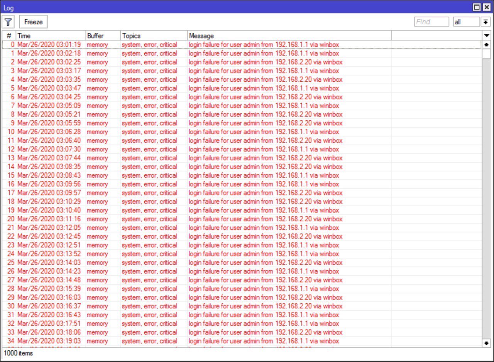The height and width of the screenshot is (362, 494).
Task: Open the log filter funnel icon
Action: [x=8, y=22]
